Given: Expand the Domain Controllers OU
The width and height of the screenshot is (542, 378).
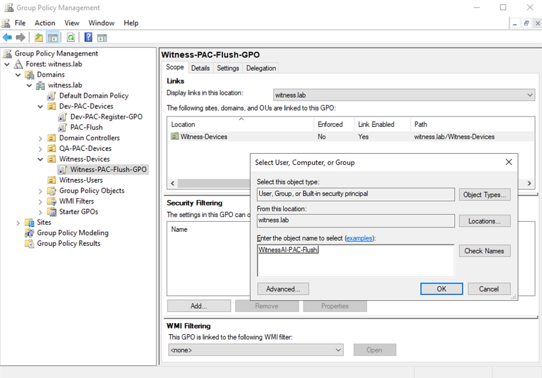Looking at the screenshot, I should click(40, 138).
